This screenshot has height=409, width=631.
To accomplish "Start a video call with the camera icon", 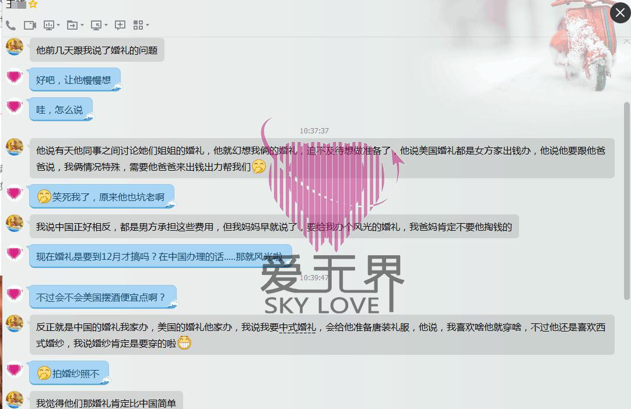I will (30, 25).
